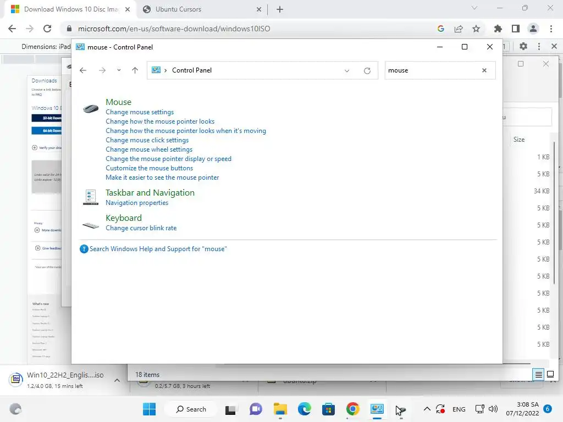Click the ENG language indicator
Viewport: 563px width, 422px height.
pyautogui.click(x=459, y=409)
